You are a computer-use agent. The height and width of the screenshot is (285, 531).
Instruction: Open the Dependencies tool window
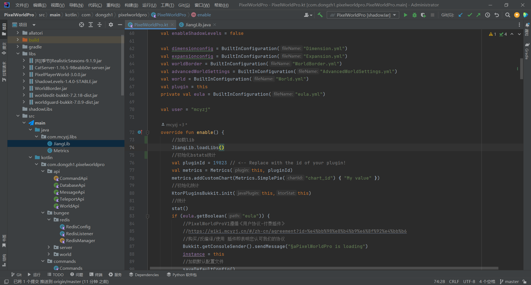[x=144, y=274]
